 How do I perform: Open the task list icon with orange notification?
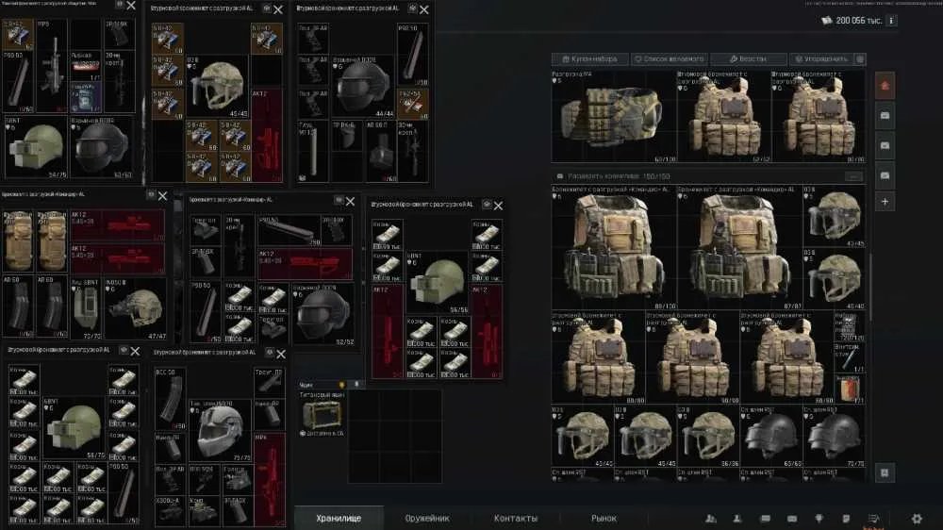click(873, 519)
